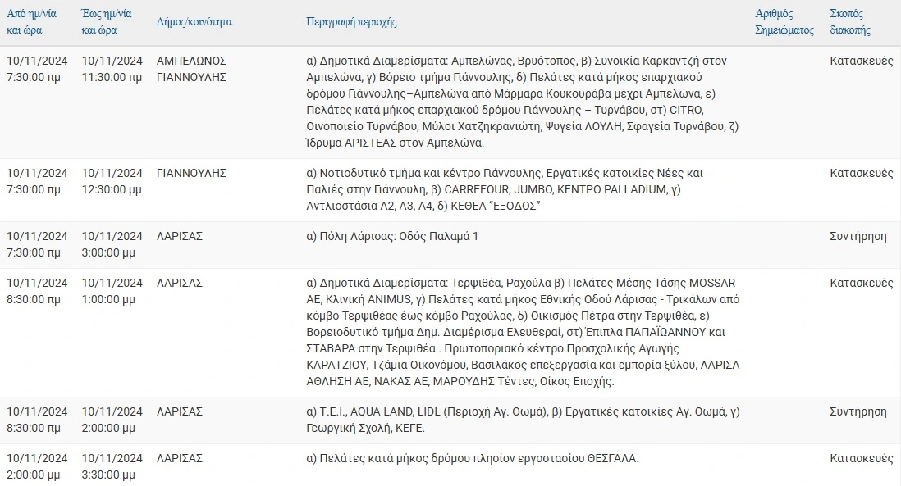Select the 'Οδός Παλαμά 1' description cell

click(x=392, y=236)
